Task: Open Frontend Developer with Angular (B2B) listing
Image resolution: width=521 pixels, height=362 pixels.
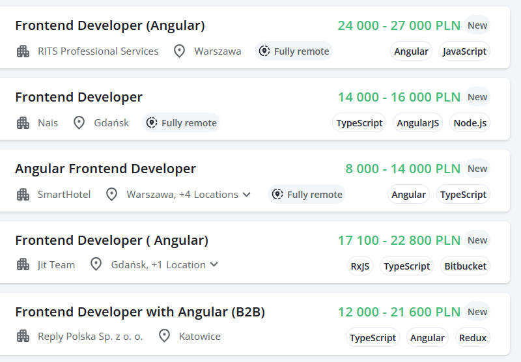Action: point(140,313)
